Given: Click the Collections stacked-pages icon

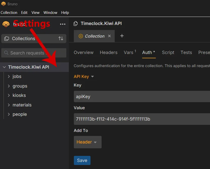Looking at the screenshot, I should (7, 39).
